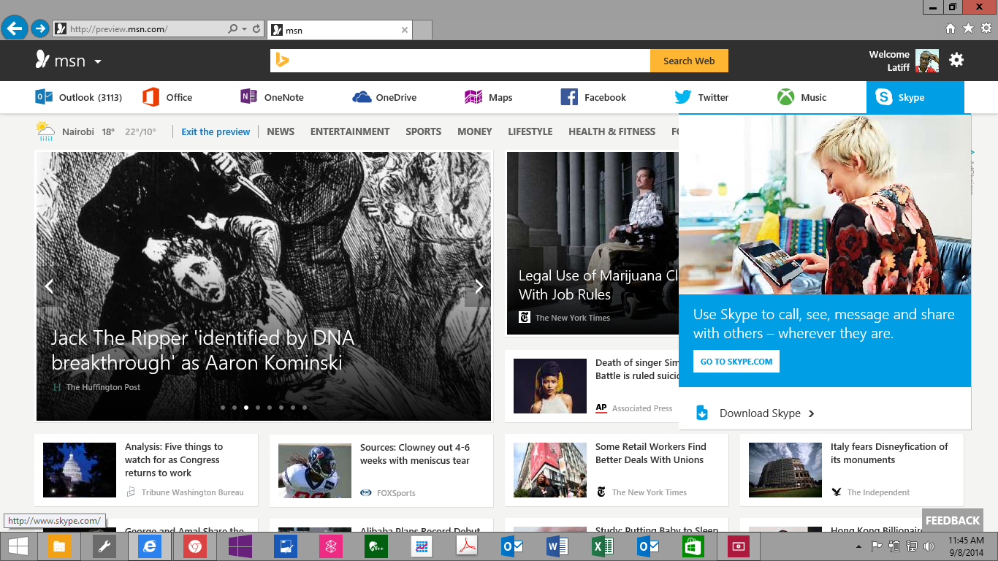Focus the Bing search box

tap(460, 61)
